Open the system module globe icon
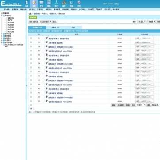 tap(27, 2)
